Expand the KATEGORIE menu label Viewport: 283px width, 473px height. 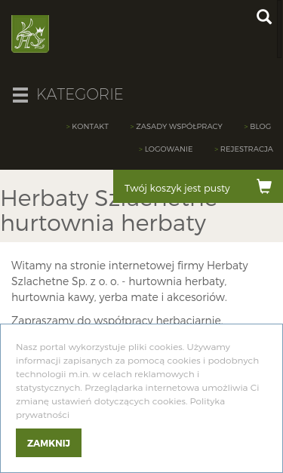(80, 94)
